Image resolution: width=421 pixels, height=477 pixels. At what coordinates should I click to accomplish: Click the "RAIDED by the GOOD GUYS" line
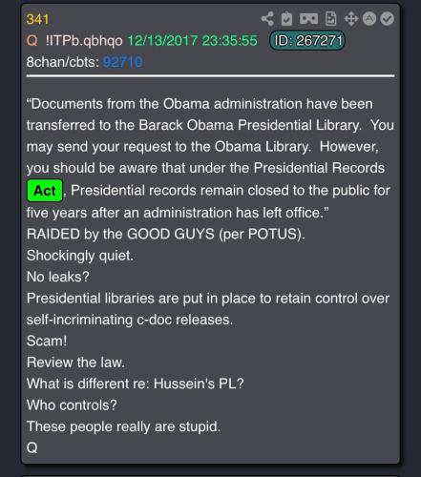pyautogui.click(x=166, y=235)
